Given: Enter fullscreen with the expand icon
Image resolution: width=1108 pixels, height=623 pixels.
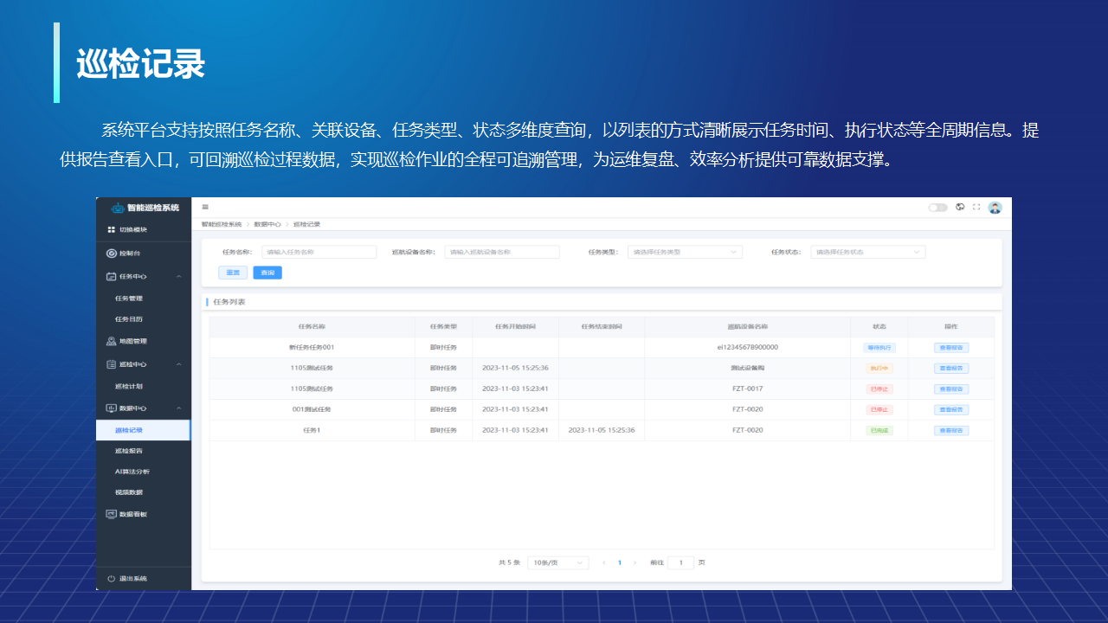Looking at the screenshot, I should 976,207.
